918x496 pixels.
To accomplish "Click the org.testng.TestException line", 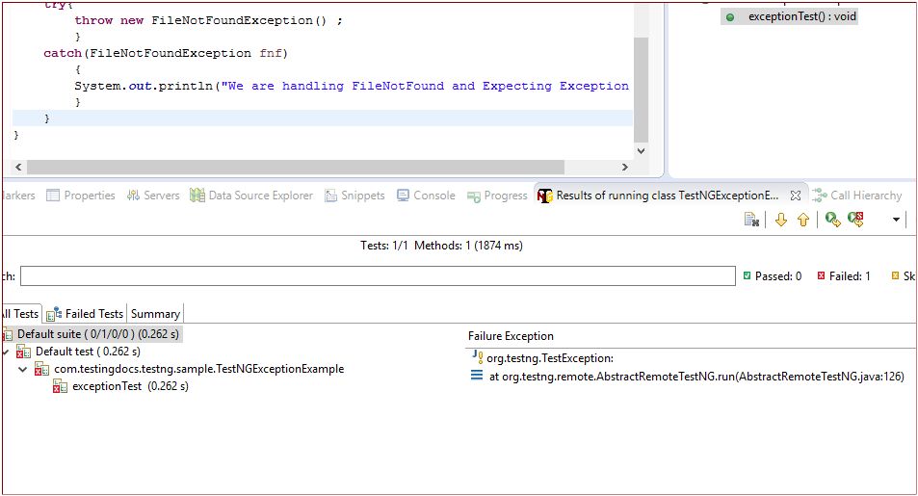I will [550, 358].
